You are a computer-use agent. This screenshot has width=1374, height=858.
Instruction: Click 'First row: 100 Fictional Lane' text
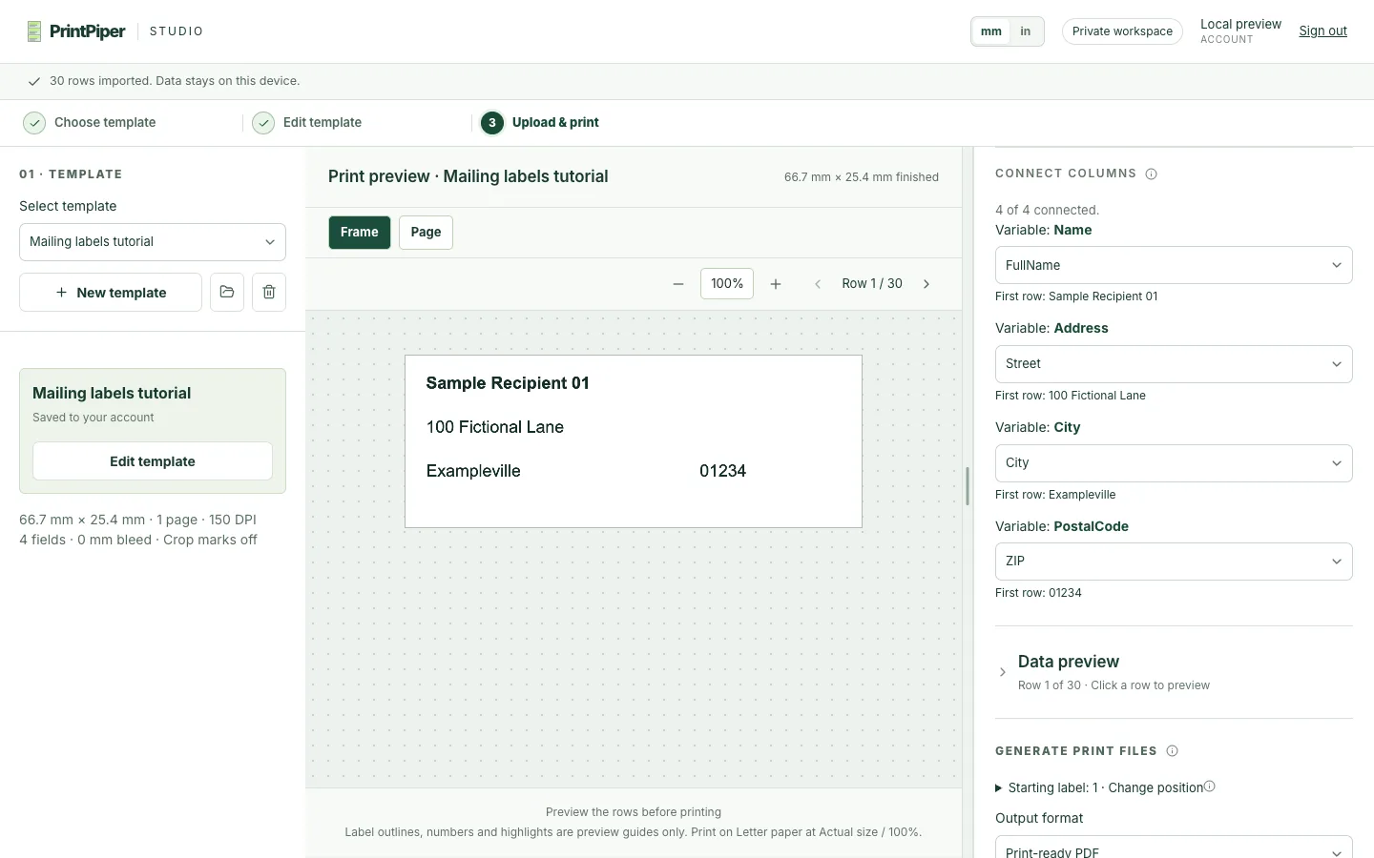[x=1071, y=396]
